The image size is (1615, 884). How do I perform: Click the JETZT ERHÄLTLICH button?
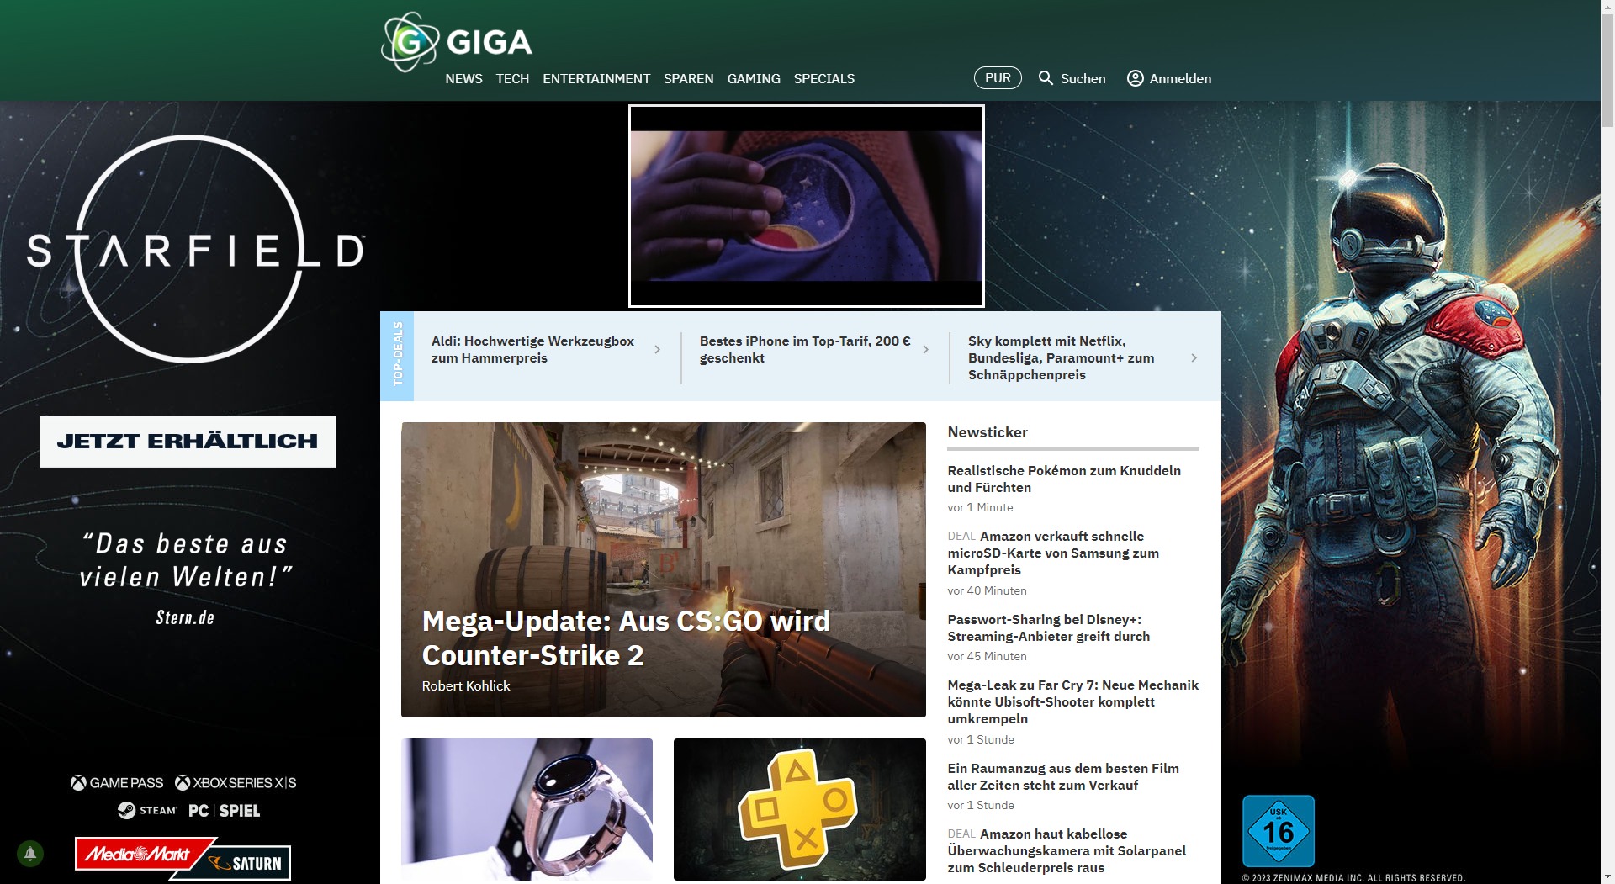[188, 442]
